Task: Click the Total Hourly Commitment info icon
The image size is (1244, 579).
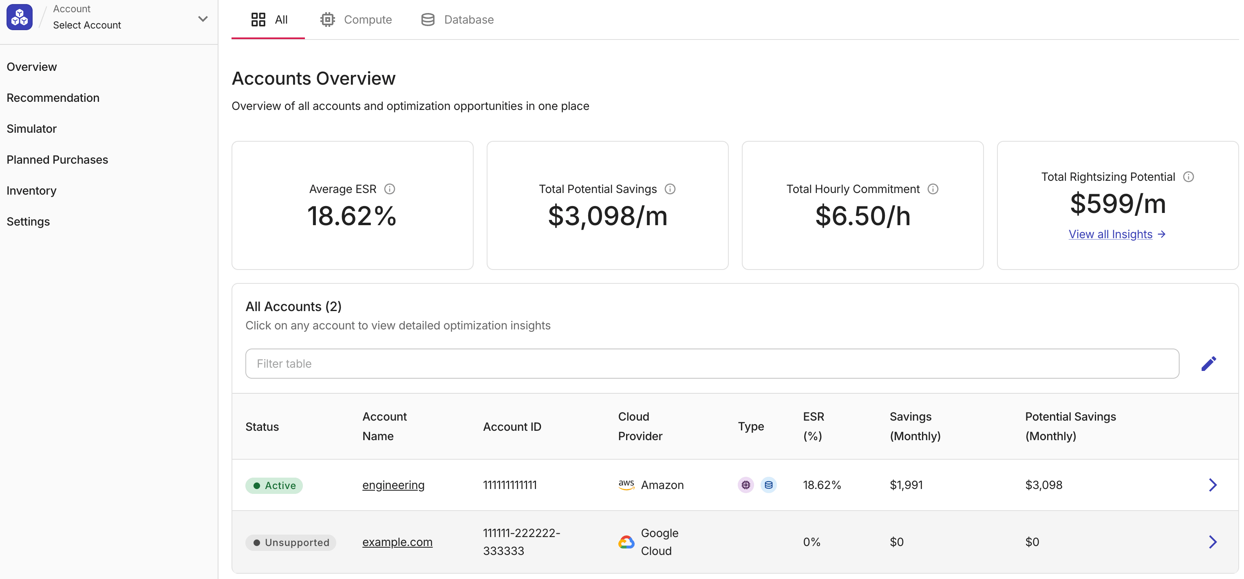Action: (933, 189)
